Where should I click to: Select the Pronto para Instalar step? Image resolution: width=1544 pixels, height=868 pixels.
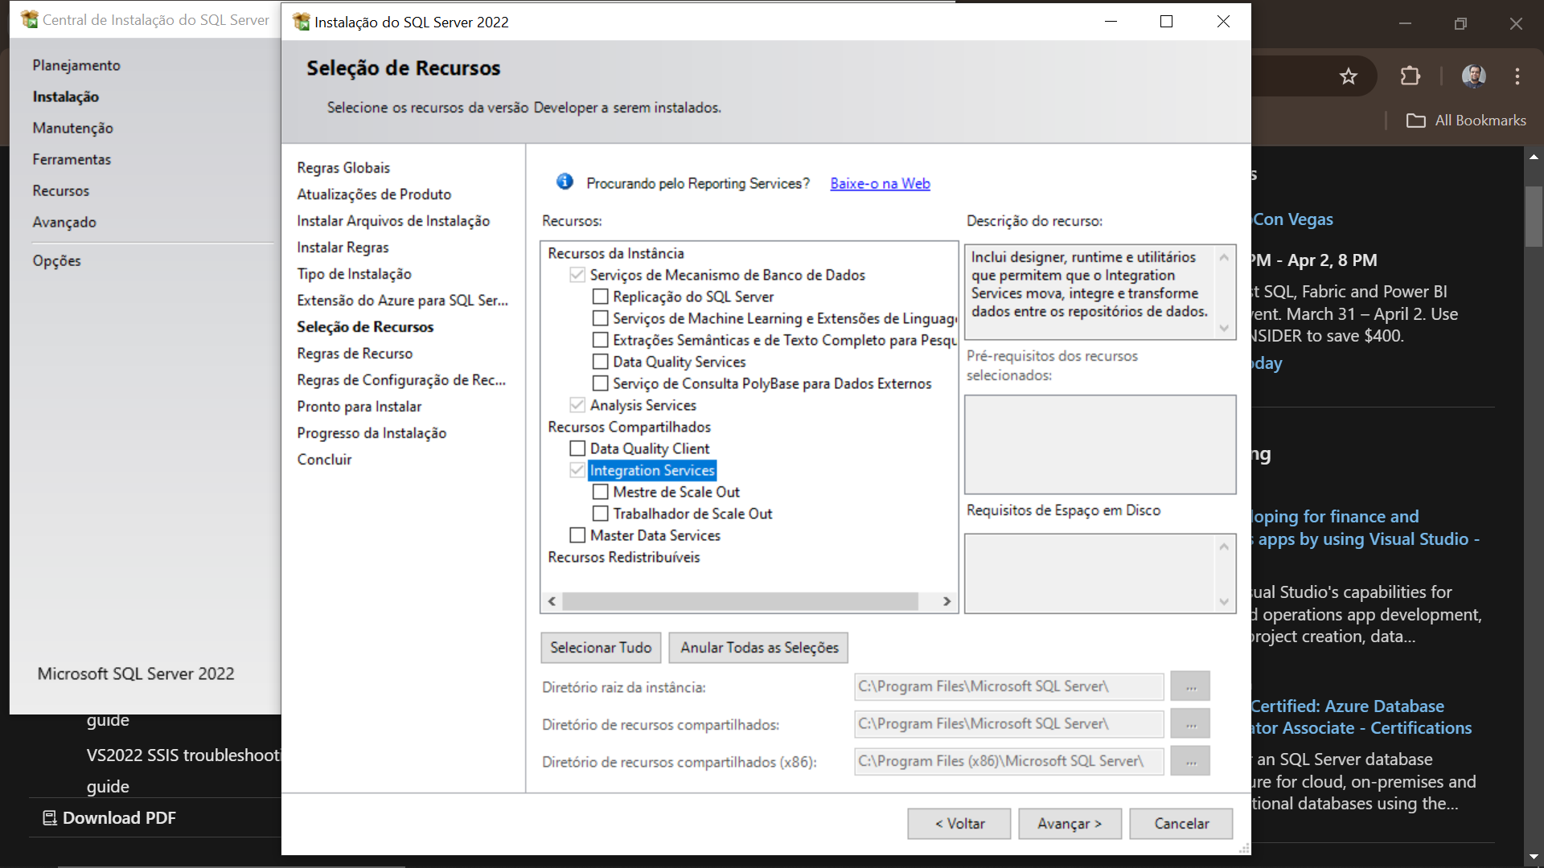tap(359, 407)
